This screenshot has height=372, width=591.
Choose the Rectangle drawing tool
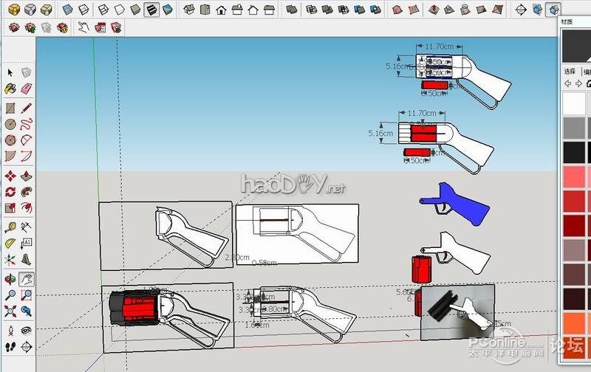tap(10, 108)
